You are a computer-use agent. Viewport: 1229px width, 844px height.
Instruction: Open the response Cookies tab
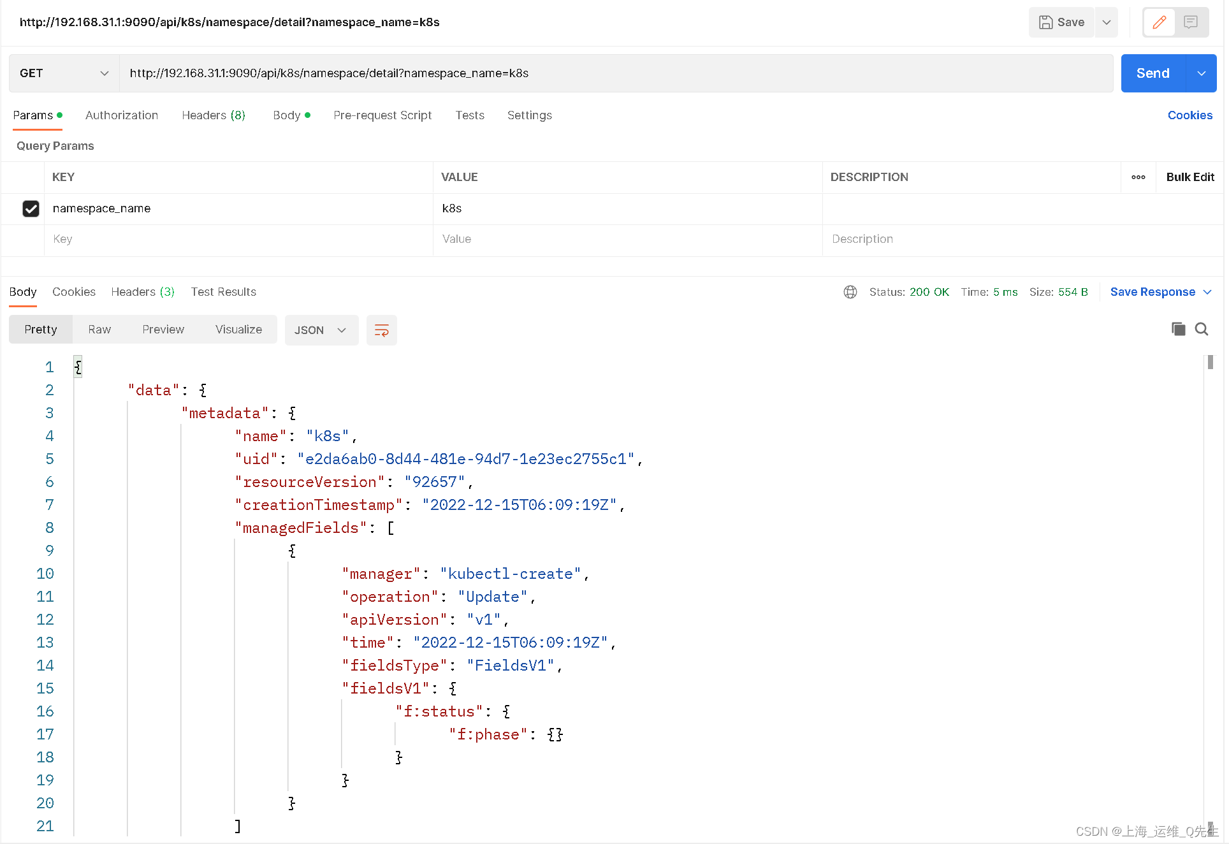point(74,292)
